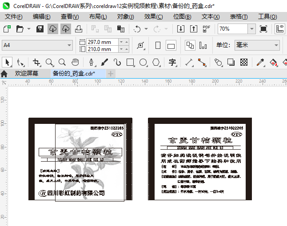Select the Polygon tool
Screen dimensions: 287x226
[x=156, y=63]
